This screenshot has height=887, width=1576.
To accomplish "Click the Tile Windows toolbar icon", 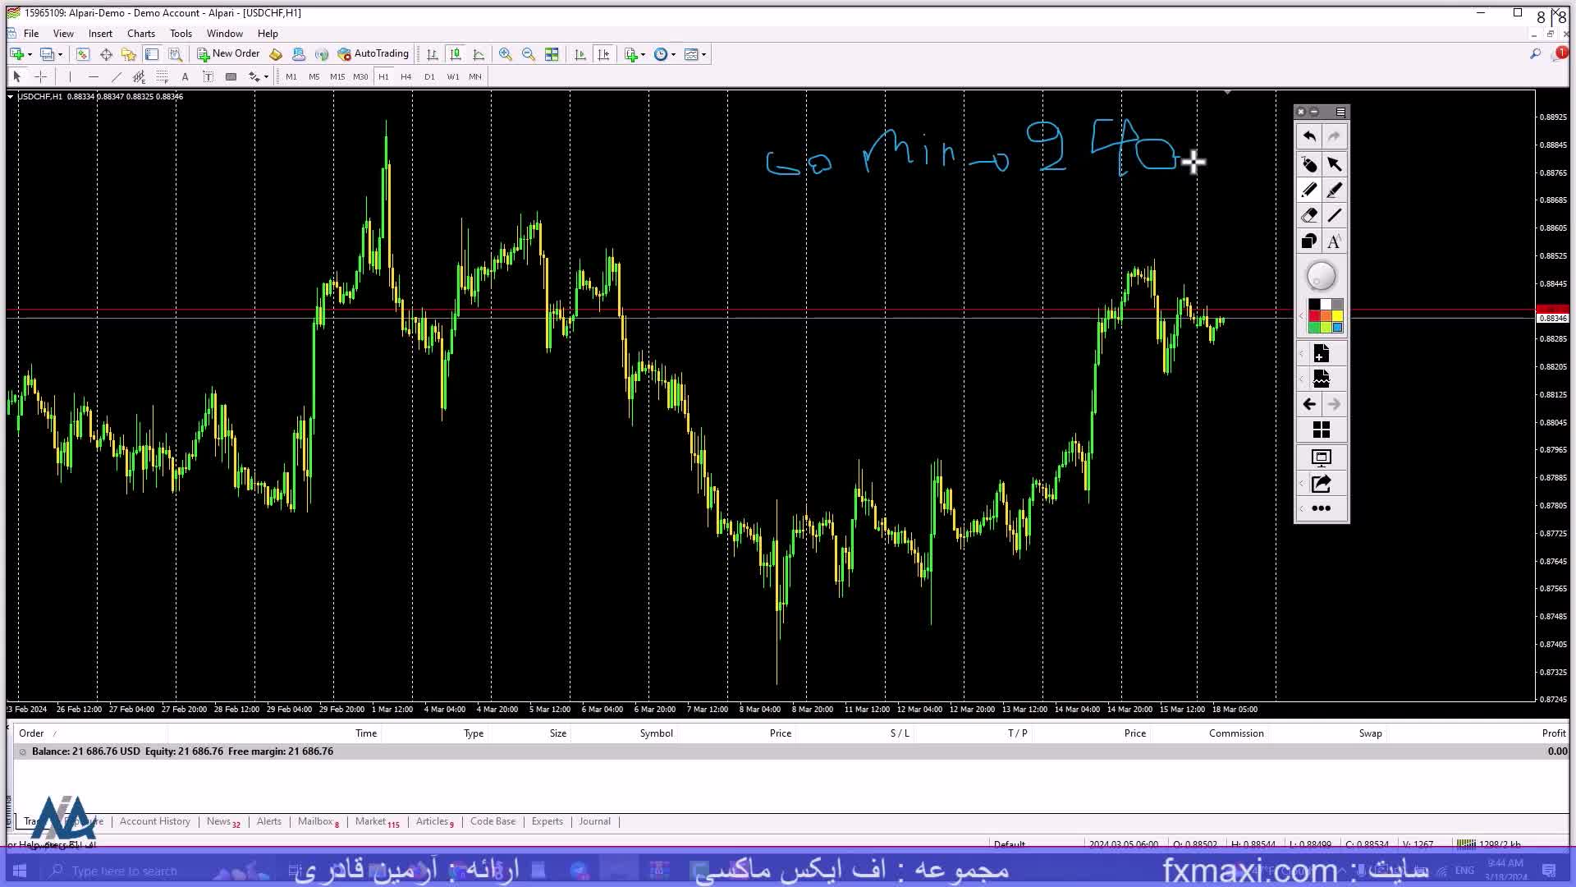I will (552, 54).
